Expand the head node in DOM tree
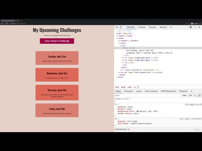 pyautogui.click(x=117, y=36)
